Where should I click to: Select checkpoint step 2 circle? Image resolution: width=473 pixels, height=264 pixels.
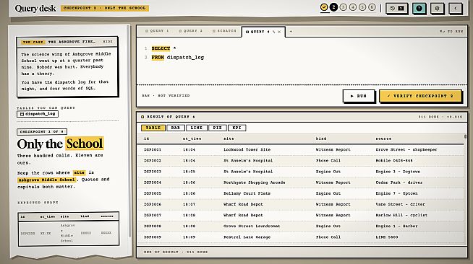point(333,7)
